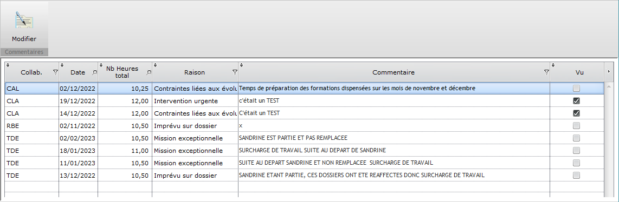
Task: Sort using arrows in Date header
Action: 62,65
